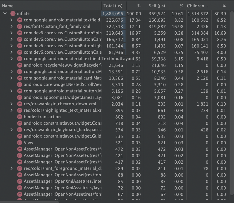Click method icon of constraintlayout.widget.Guid row

pos(20,136)
